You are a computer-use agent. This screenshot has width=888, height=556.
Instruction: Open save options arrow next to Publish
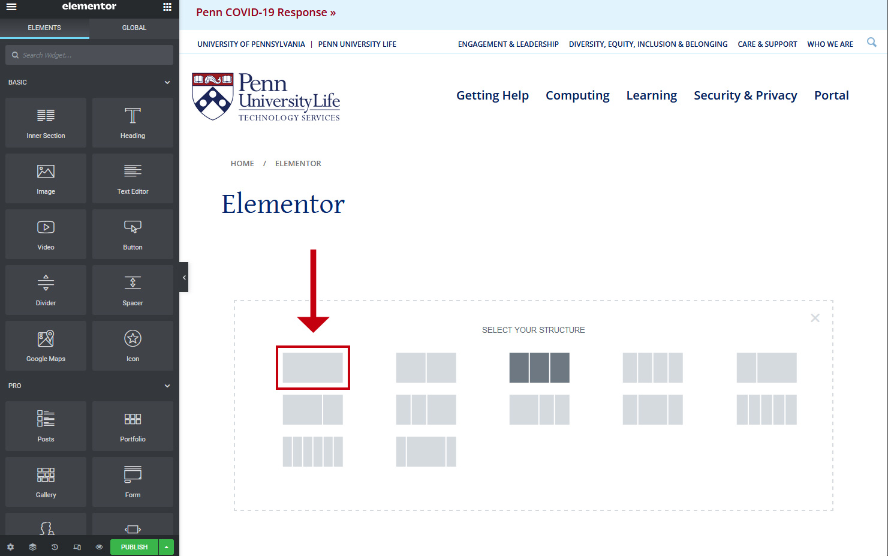point(166,547)
